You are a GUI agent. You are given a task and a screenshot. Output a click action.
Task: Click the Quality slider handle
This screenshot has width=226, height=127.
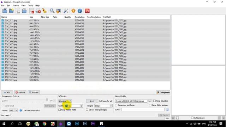tap(47, 100)
